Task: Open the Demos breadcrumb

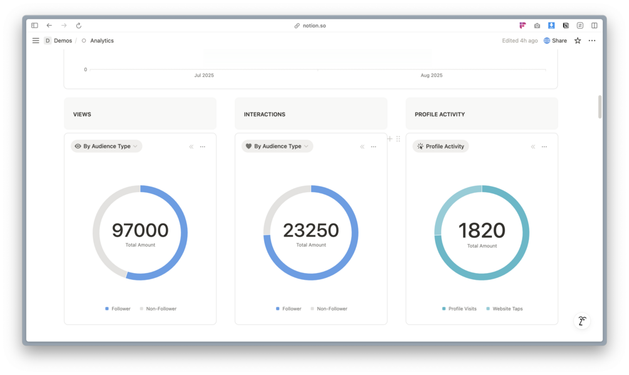Action: [59, 41]
